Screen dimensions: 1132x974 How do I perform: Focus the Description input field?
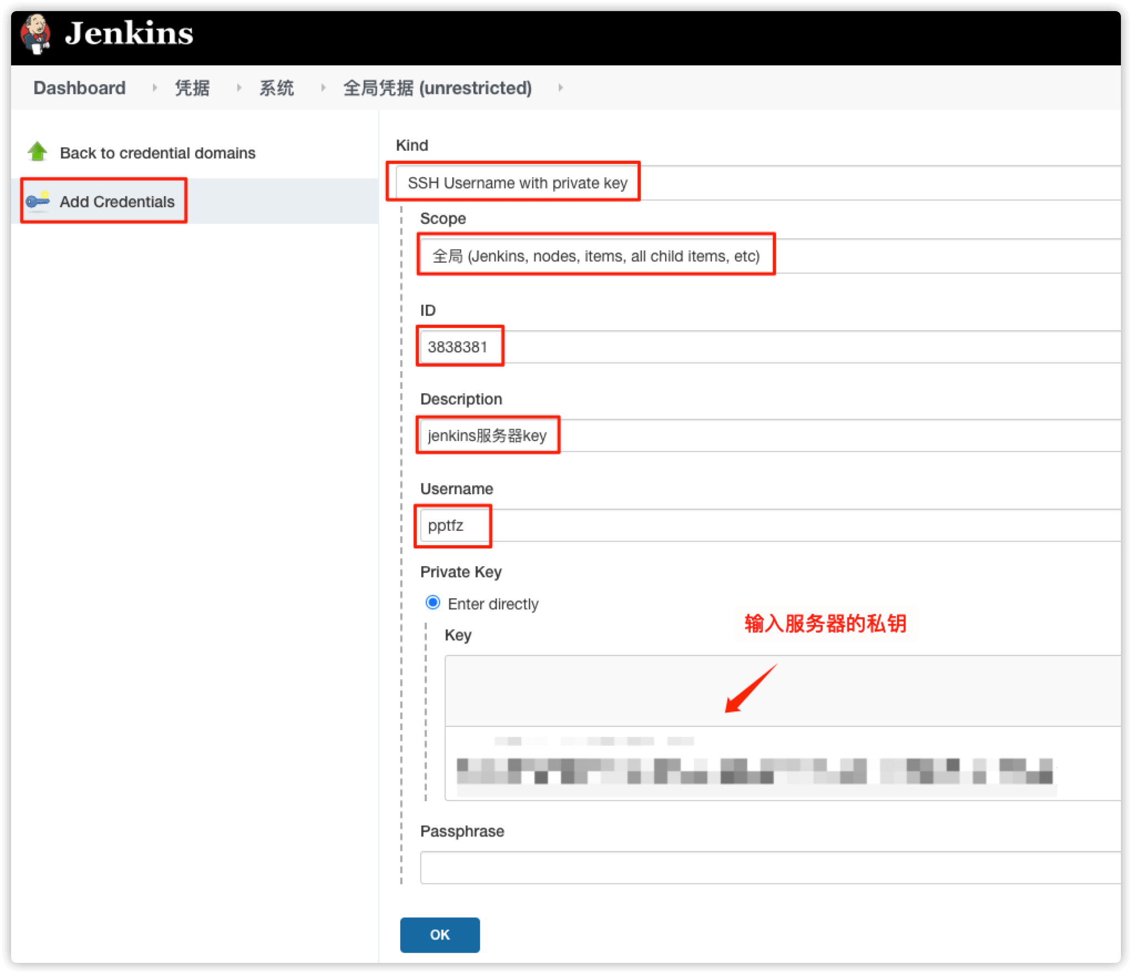[x=771, y=435]
